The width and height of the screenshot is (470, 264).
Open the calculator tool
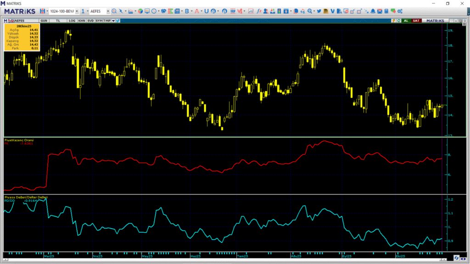[386, 11]
